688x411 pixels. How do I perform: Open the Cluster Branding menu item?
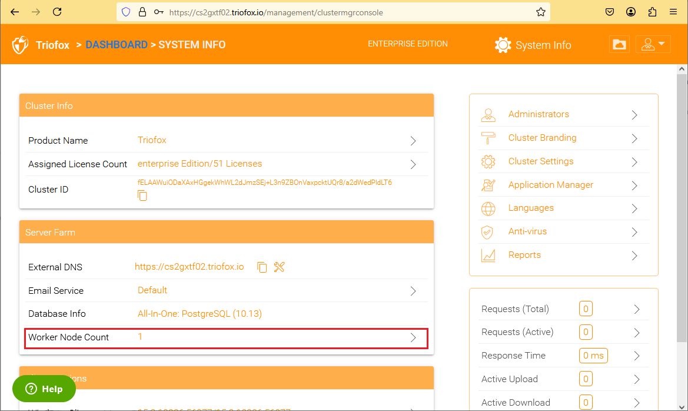pos(542,138)
